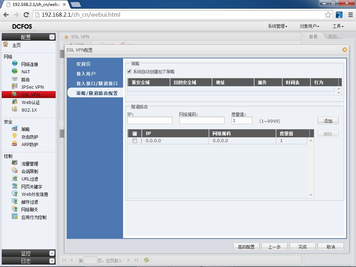Select the 接入用户 wizard step
This screenshot has width=356, height=267.
(x=86, y=74)
